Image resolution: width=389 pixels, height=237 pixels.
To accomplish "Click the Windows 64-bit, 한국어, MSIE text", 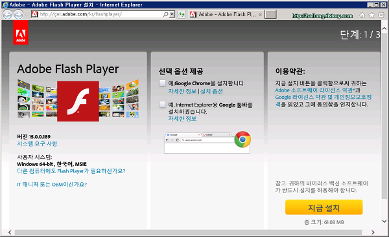I will tap(52, 164).
